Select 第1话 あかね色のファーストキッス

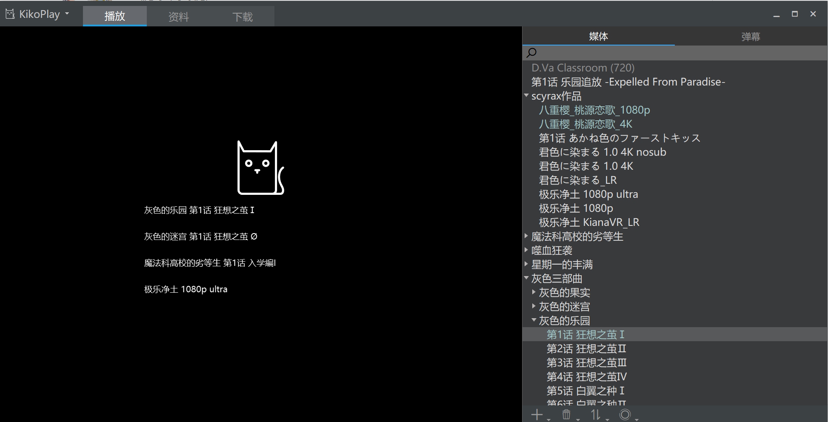tap(620, 138)
